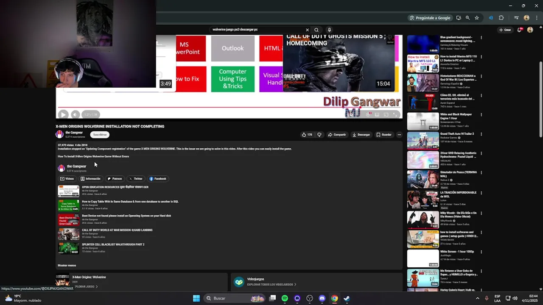Open YouTube account avatar menu
543x305 pixels.
coord(530,30)
